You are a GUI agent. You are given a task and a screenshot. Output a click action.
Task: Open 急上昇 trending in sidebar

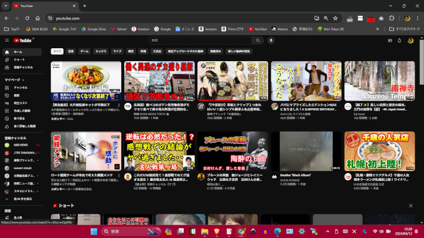22,217
